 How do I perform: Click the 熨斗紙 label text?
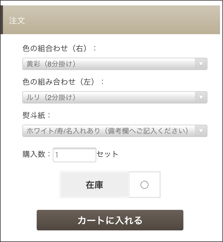click(35, 115)
